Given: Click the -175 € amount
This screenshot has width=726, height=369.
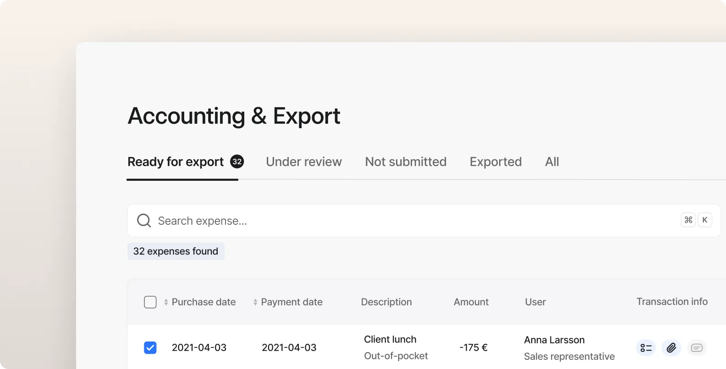Looking at the screenshot, I should [x=473, y=347].
